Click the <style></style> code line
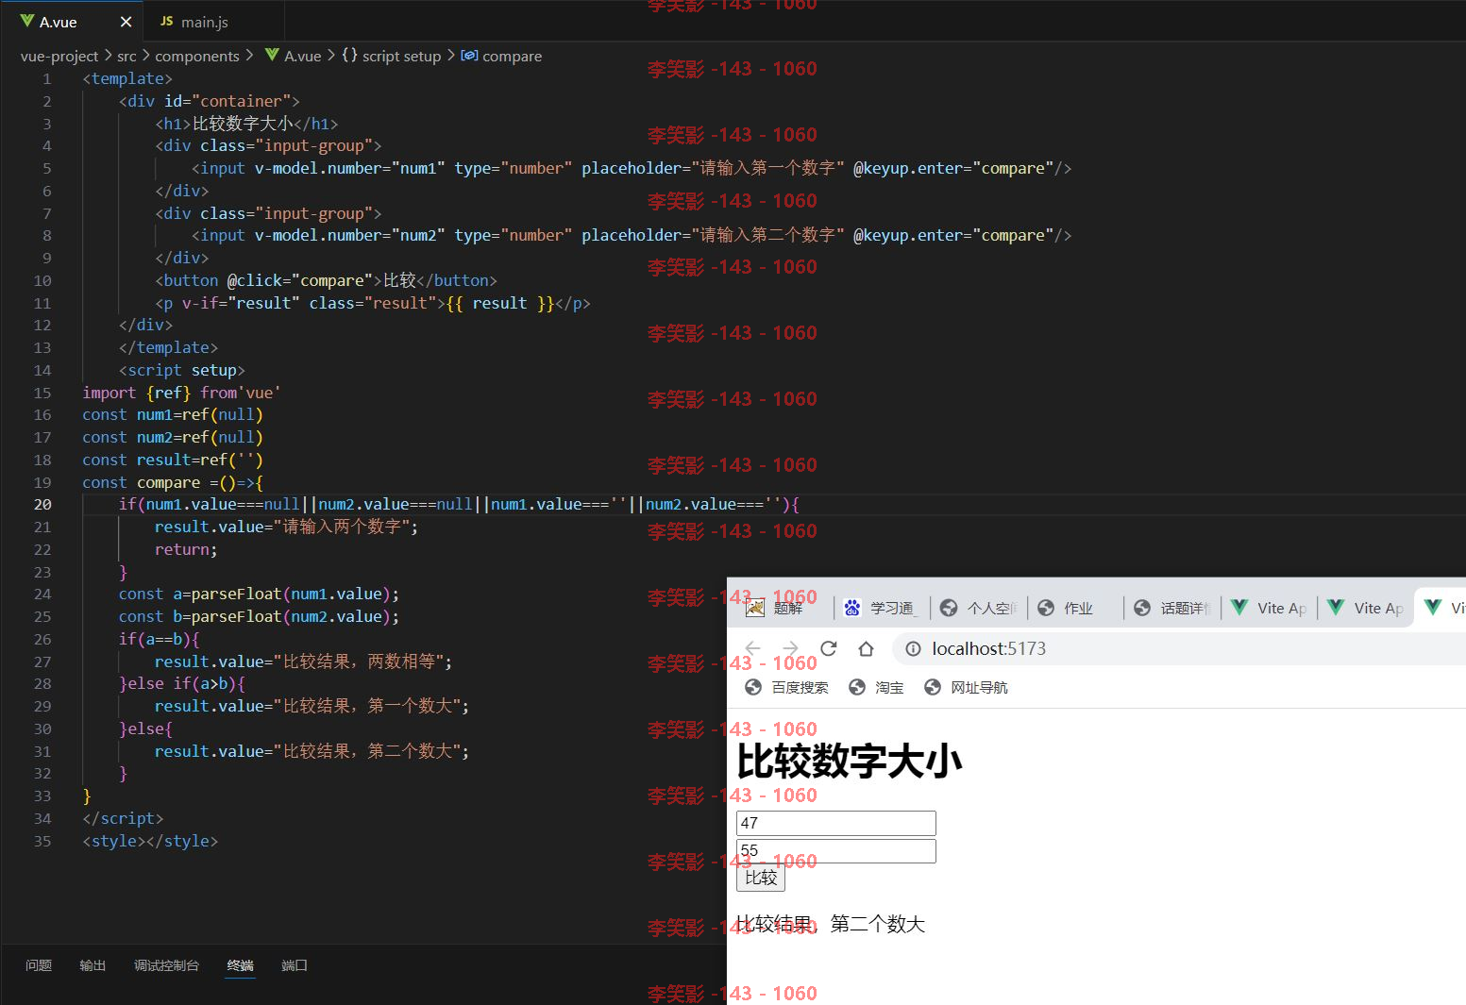1466x1005 pixels. click(150, 841)
